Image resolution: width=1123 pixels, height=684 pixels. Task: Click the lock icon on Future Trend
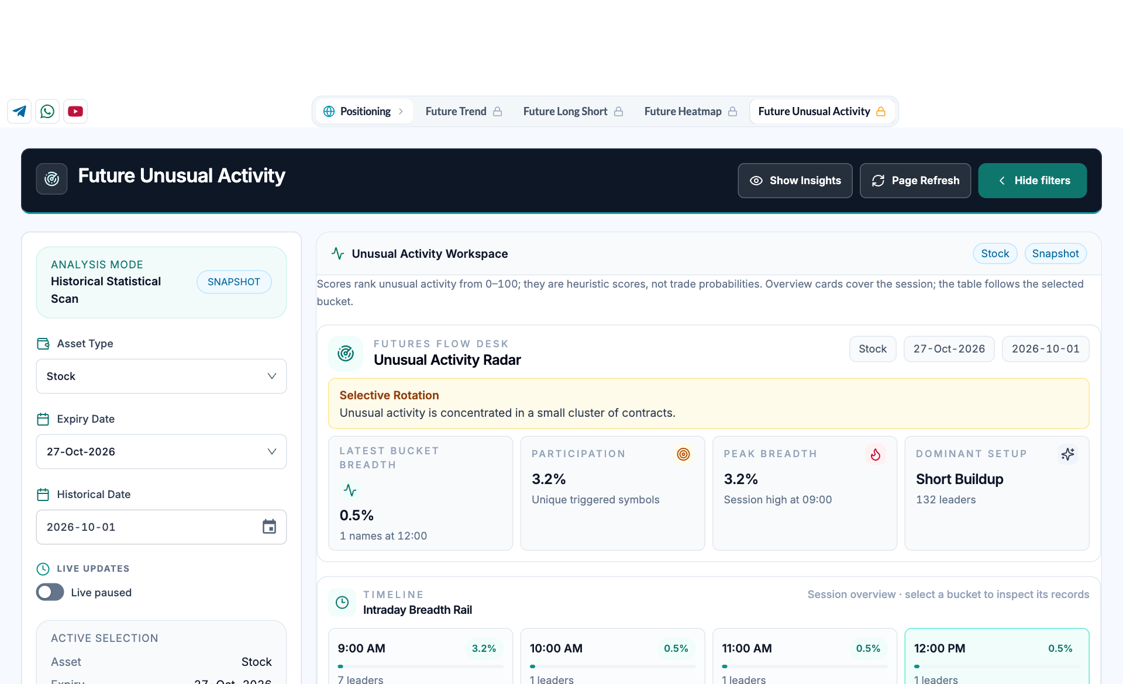(x=498, y=111)
